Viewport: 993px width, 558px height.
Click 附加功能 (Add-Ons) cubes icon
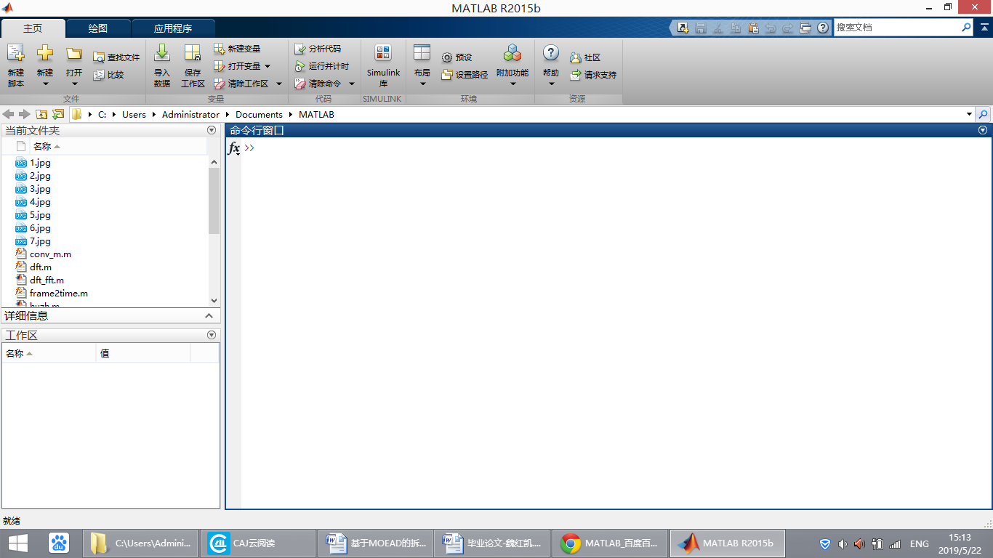tap(512, 53)
